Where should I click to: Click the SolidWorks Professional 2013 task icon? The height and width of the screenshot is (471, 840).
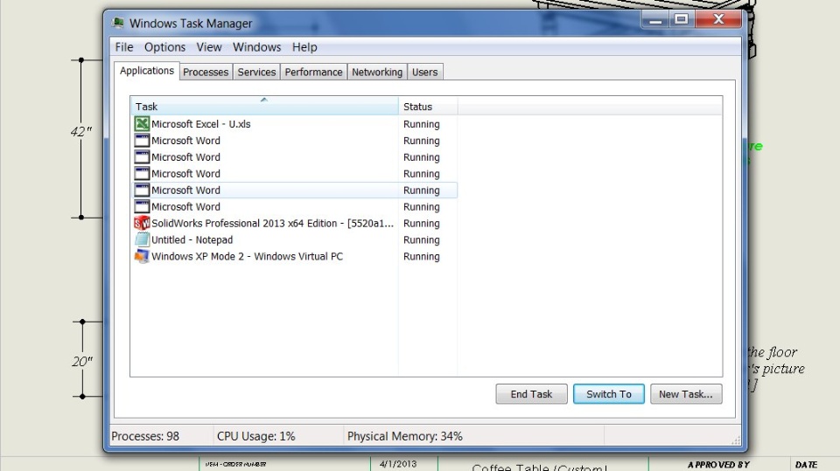click(x=142, y=223)
